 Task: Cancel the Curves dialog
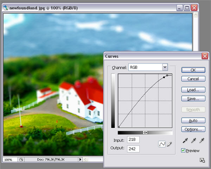193,79
